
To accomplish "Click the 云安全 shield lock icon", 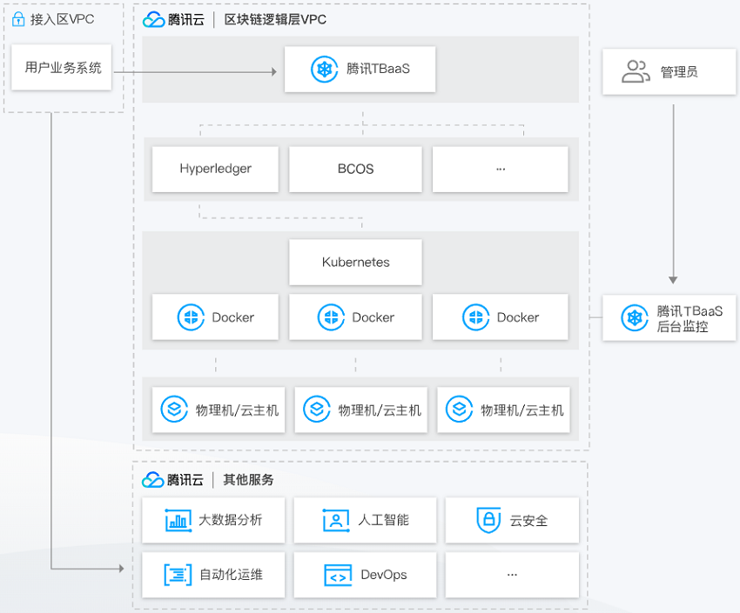I will tap(489, 520).
